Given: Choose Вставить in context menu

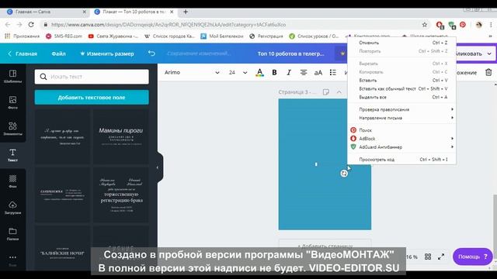Looking at the screenshot, I should [402, 81].
